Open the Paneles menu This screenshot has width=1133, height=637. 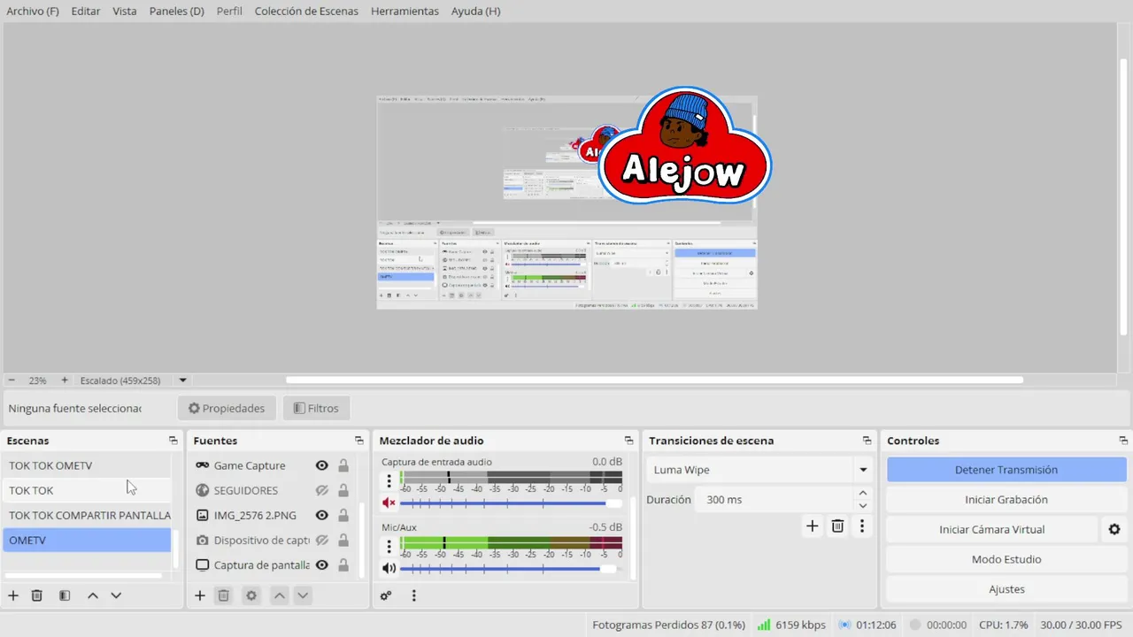[177, 12]
